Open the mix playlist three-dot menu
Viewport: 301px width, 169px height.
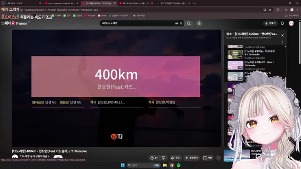(x=282, y=42)
